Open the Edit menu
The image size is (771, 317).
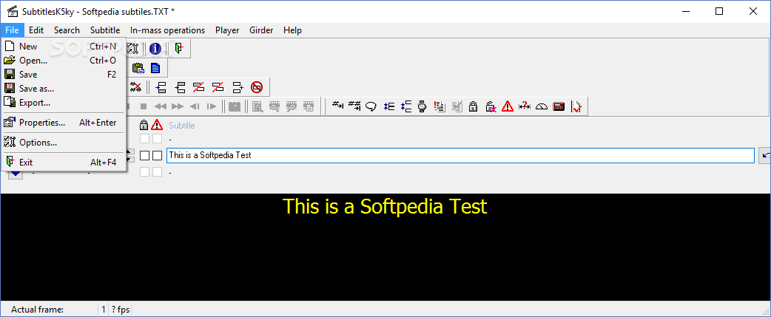point(36,30)
